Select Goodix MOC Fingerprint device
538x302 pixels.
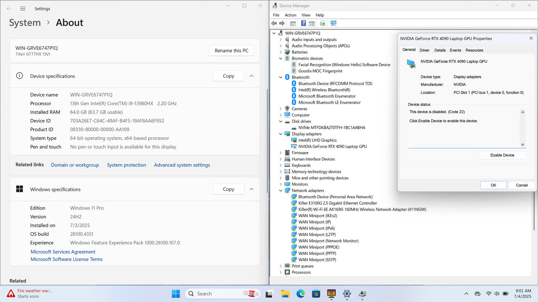[320, 71]
